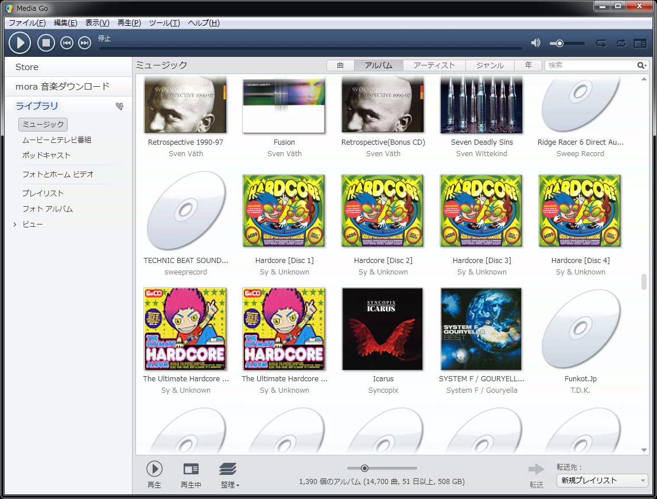Click the playback progress seek bar
The height and width of the screenshot is (499, 657).
310,49
